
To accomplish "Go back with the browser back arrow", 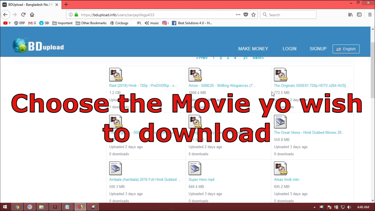I will click(x=5, y=15).
